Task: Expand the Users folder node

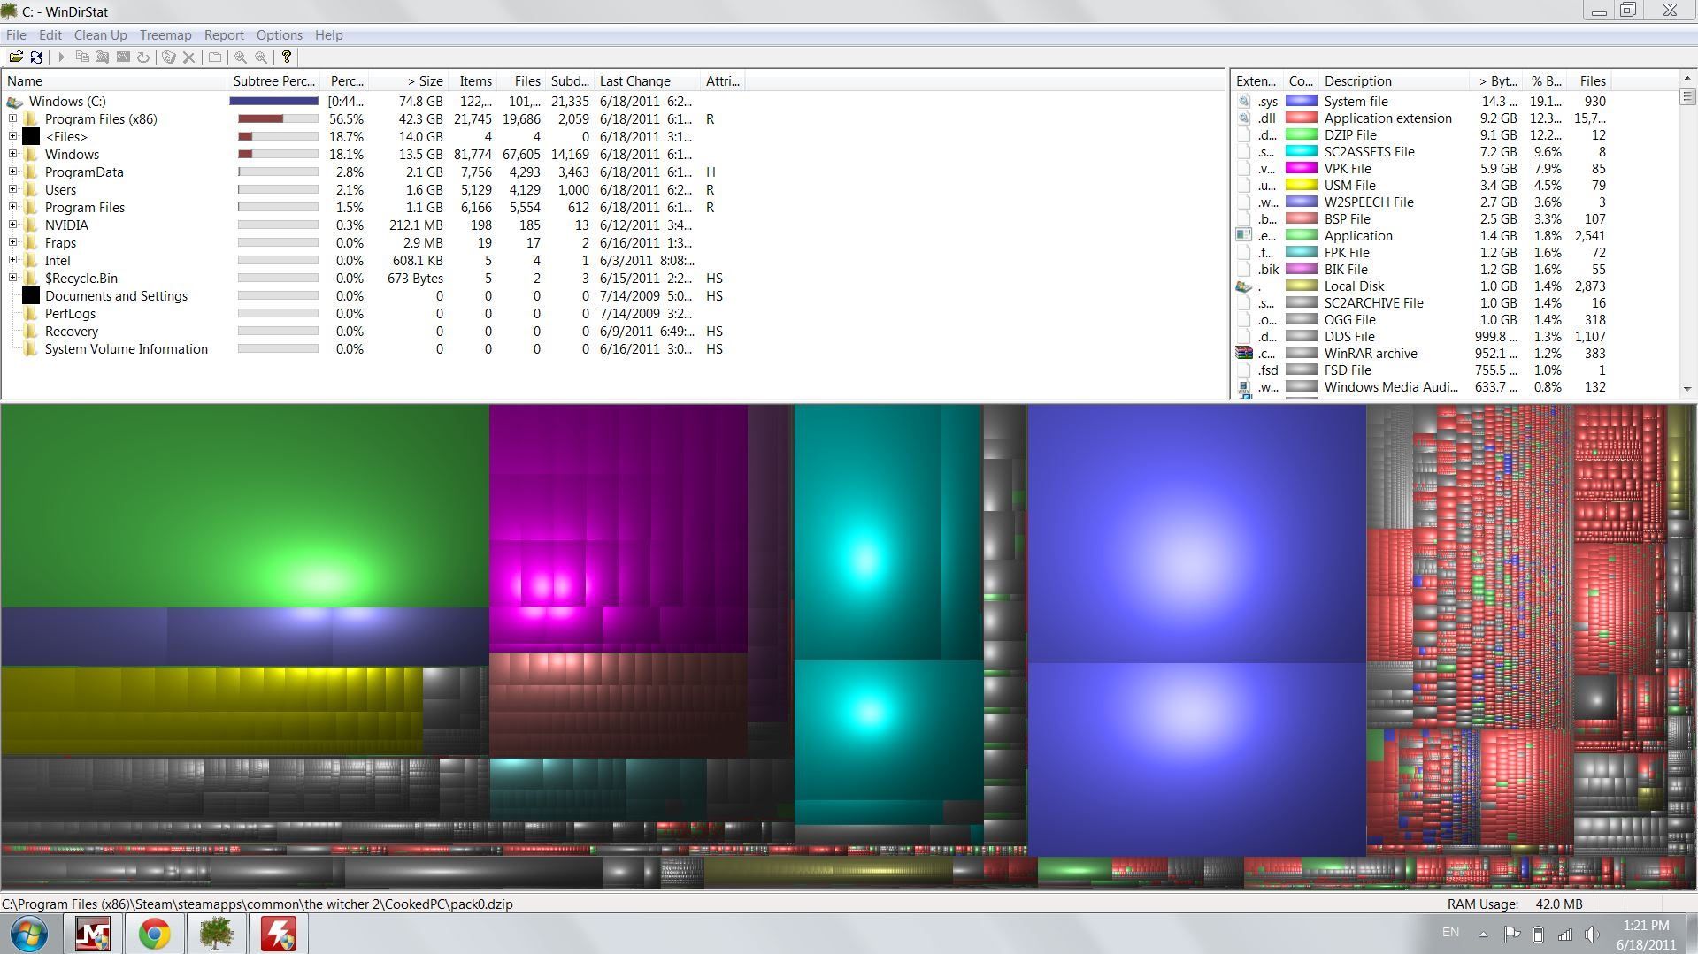Action: [13, 189]
